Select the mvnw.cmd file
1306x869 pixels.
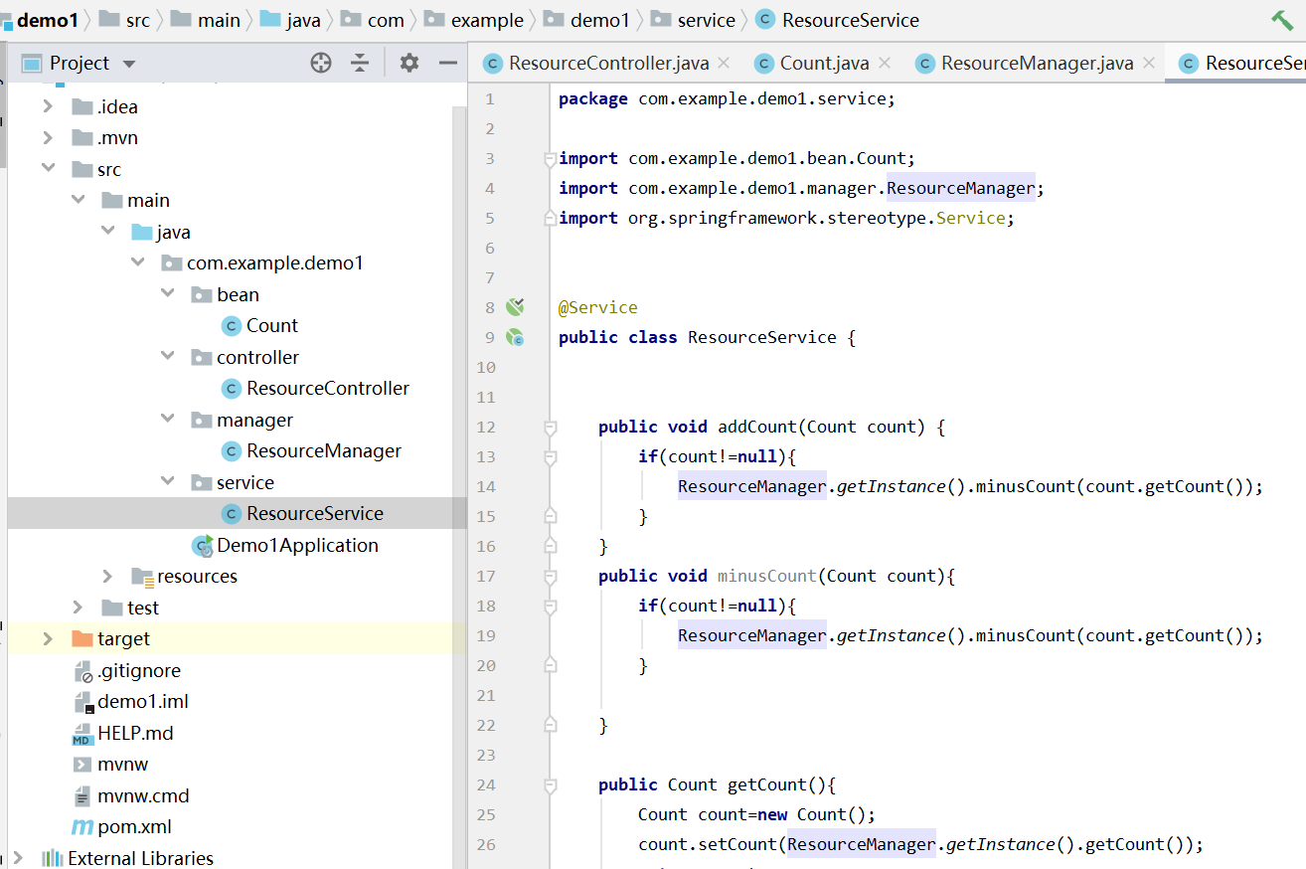(x=143, y=795)
